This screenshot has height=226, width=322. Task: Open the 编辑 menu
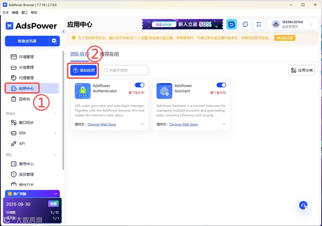tap(15, 12)
